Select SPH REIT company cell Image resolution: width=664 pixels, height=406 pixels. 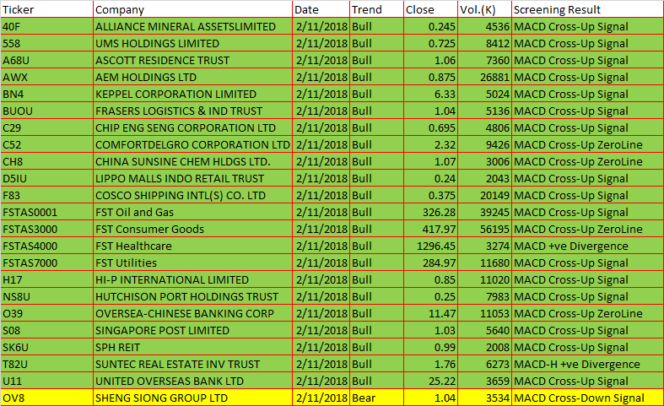pyautogui.click(x=192, y=347)
